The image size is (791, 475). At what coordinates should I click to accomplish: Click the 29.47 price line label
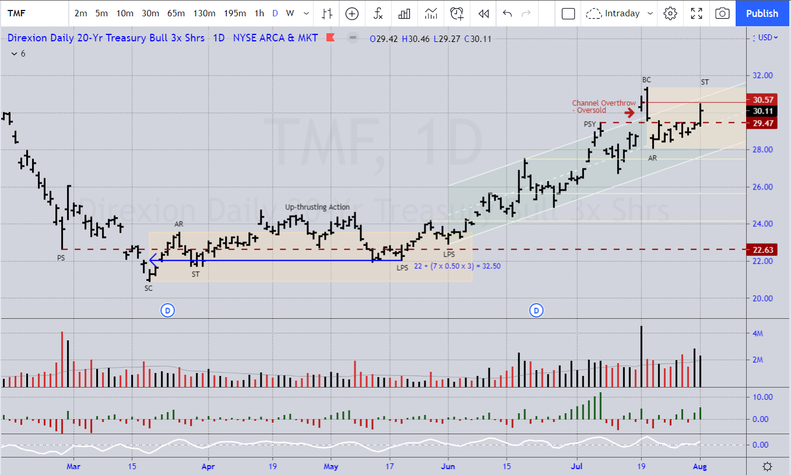(x=762, y=123)
